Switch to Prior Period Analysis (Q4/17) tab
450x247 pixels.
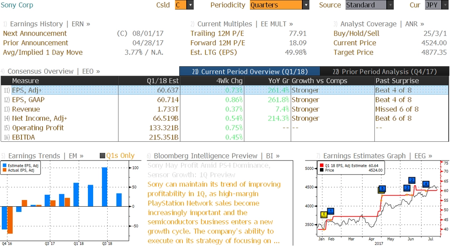(385, 72)
